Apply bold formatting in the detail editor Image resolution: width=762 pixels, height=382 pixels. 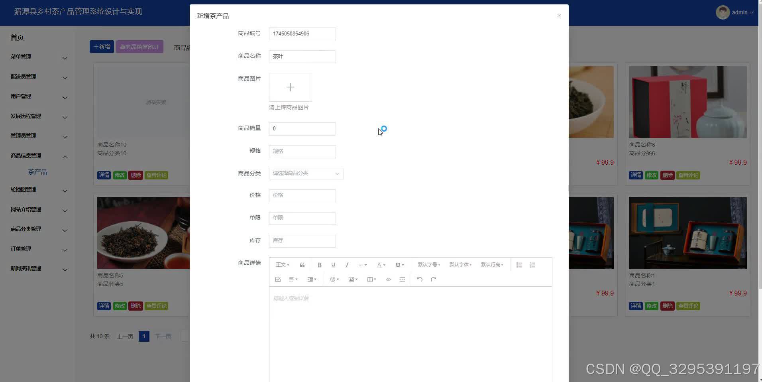(x=319, y=264)
